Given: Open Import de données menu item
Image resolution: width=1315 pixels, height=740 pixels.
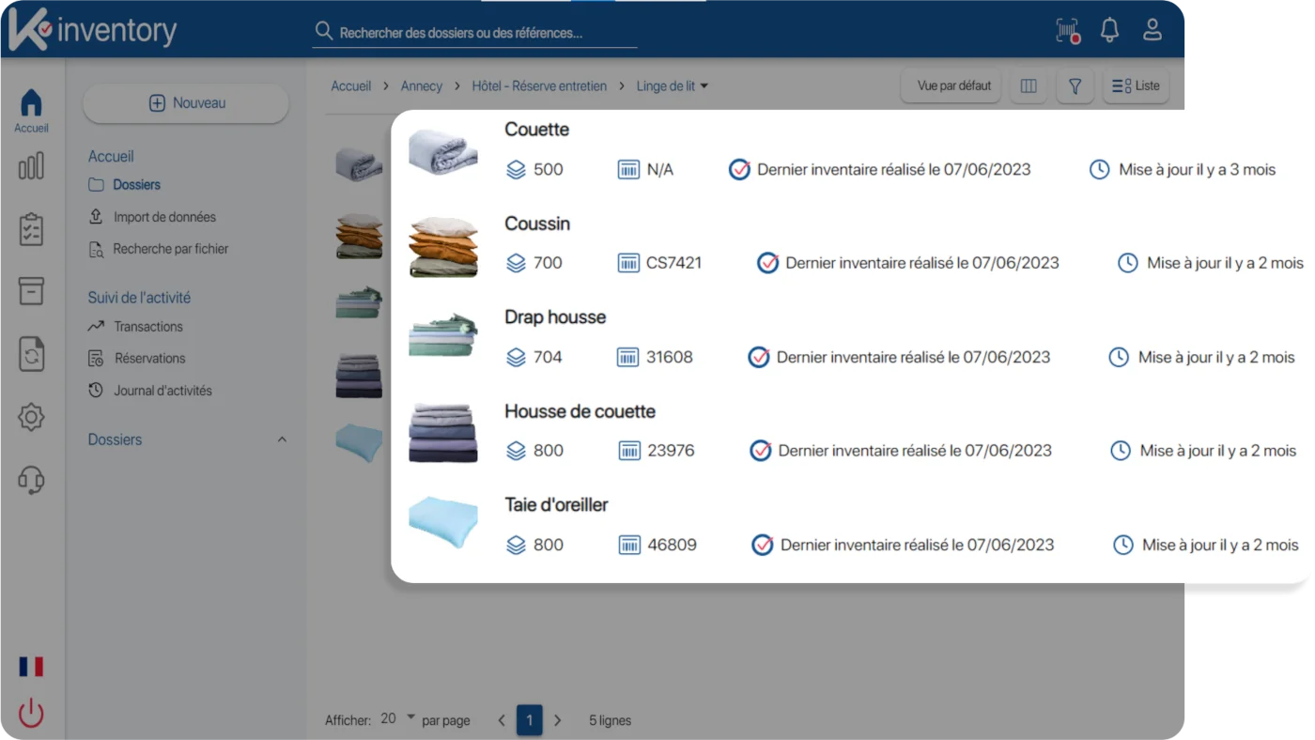Looking at the screenshot, I should [x=152, y=217].
